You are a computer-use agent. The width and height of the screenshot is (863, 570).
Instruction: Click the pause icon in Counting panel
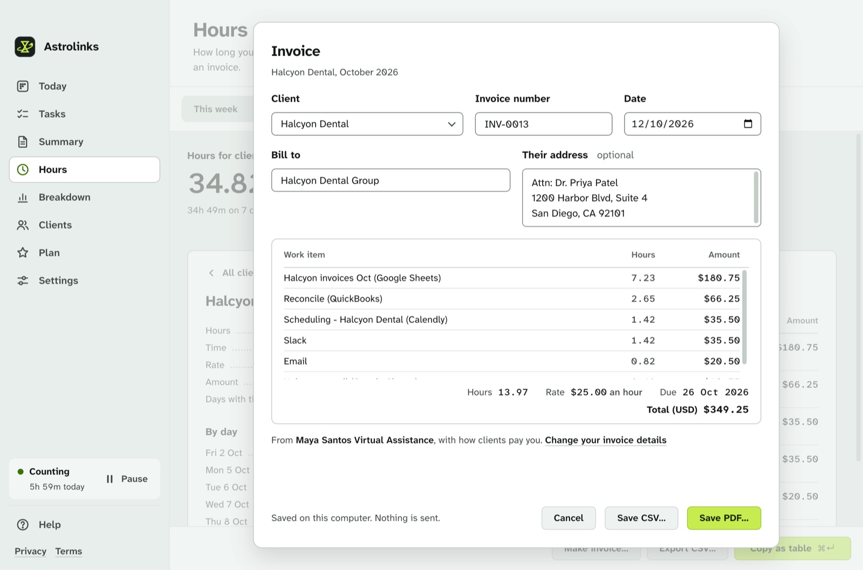110,479
